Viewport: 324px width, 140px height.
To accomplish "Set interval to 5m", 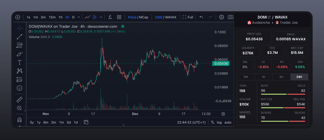I will [43, 17].
